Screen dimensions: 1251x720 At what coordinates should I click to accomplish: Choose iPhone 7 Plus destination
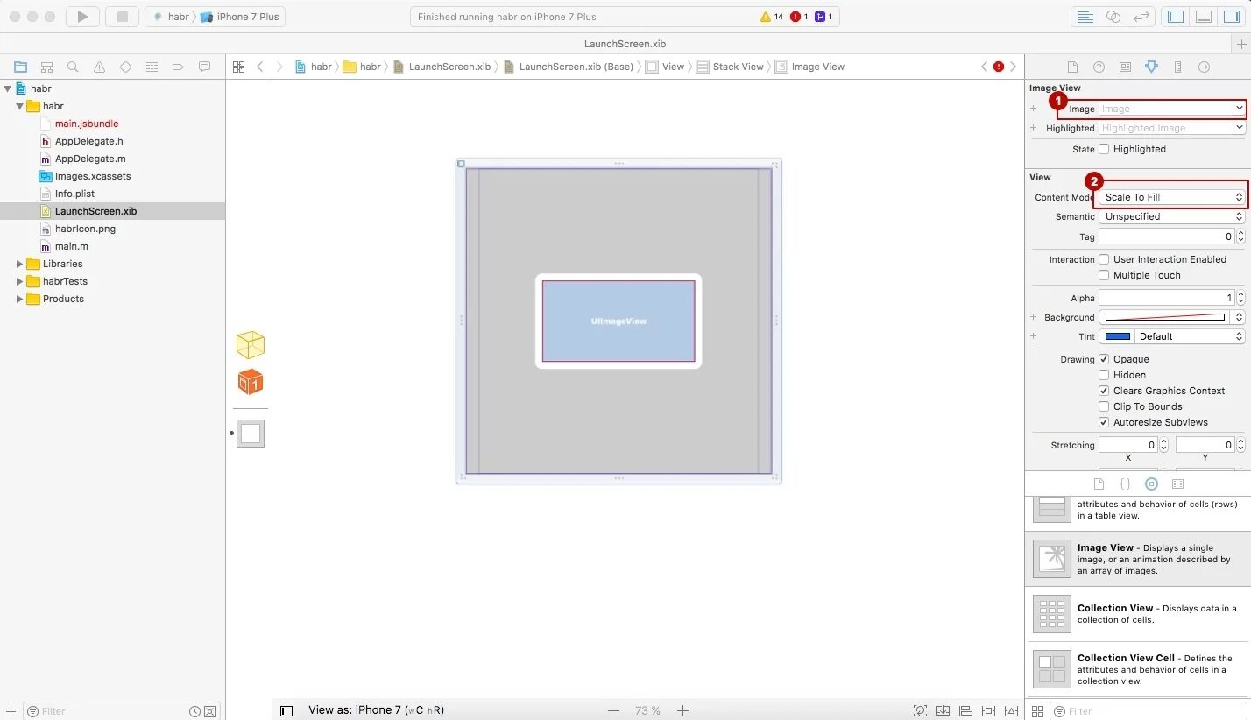click(239, 17)
